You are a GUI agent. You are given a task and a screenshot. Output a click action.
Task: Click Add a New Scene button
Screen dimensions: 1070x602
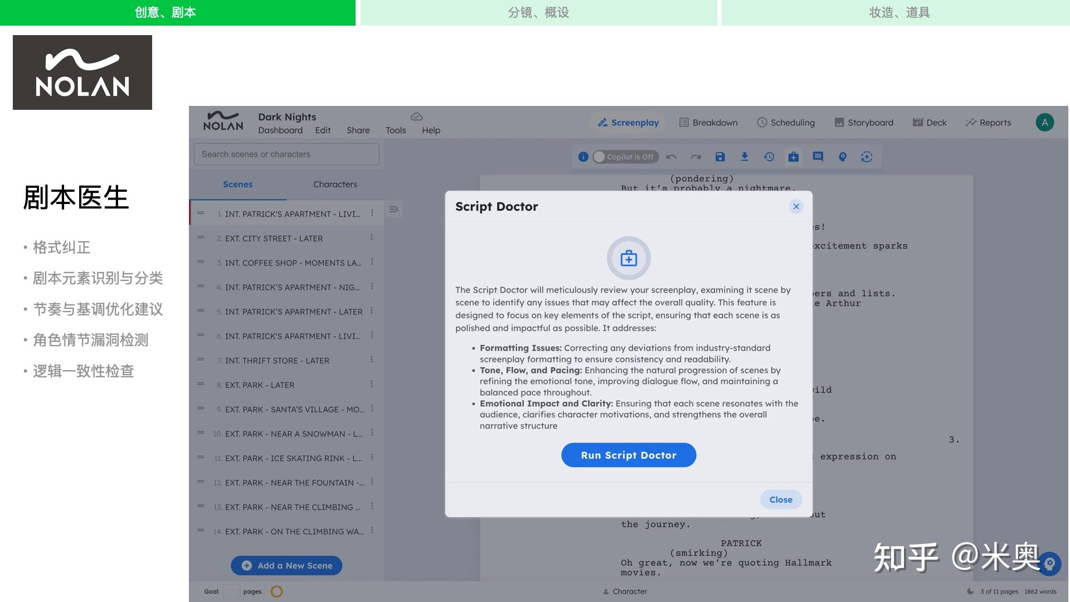tap(286, 566)
